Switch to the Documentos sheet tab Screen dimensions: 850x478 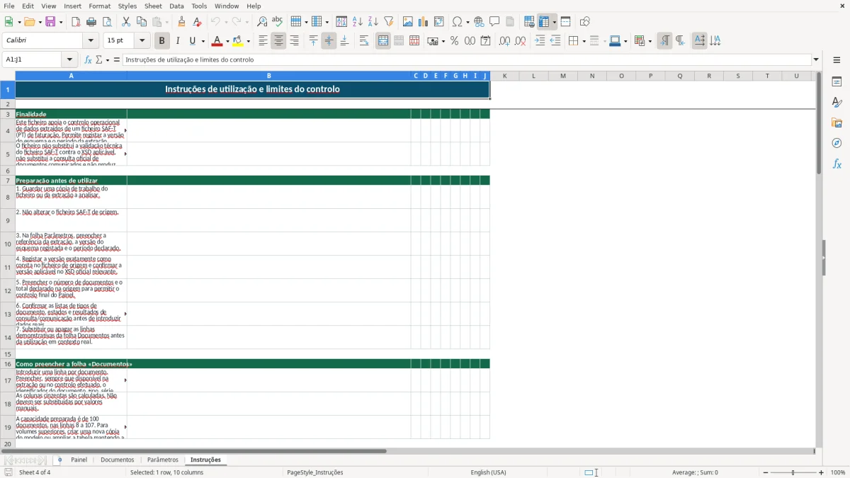(x=118, y=460)
